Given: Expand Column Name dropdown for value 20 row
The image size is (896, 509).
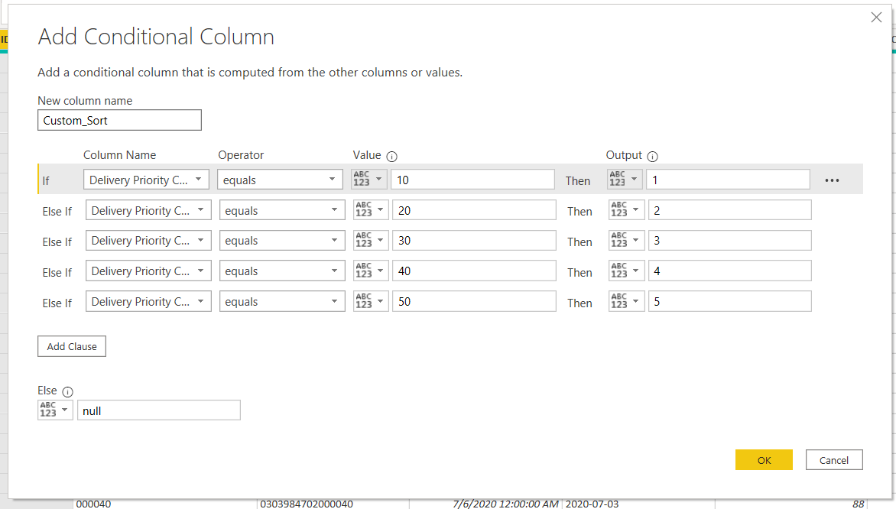Looking at the screenshot, I should (148, 209).
